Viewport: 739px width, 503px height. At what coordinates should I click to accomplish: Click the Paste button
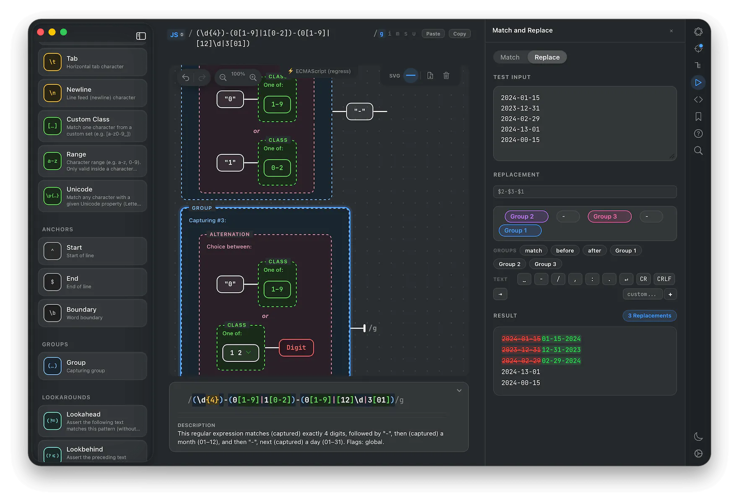pos(433,34)
